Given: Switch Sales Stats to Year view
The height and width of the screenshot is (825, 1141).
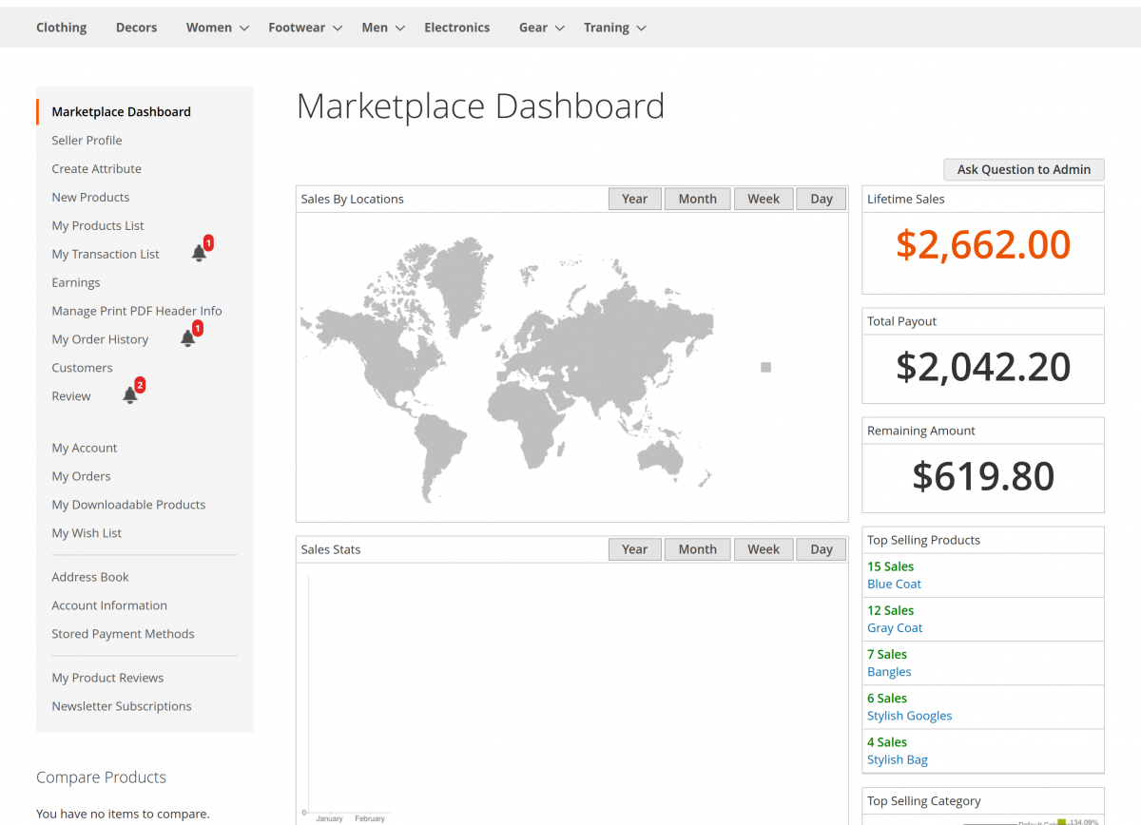Looking at the screenshot, I should pyautogui.click(x=634, y=549).
